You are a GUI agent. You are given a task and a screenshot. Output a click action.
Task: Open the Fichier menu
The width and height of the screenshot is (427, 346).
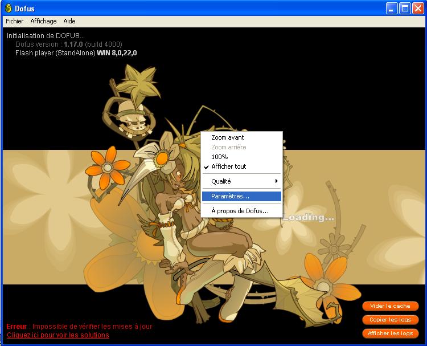[14, 21]
